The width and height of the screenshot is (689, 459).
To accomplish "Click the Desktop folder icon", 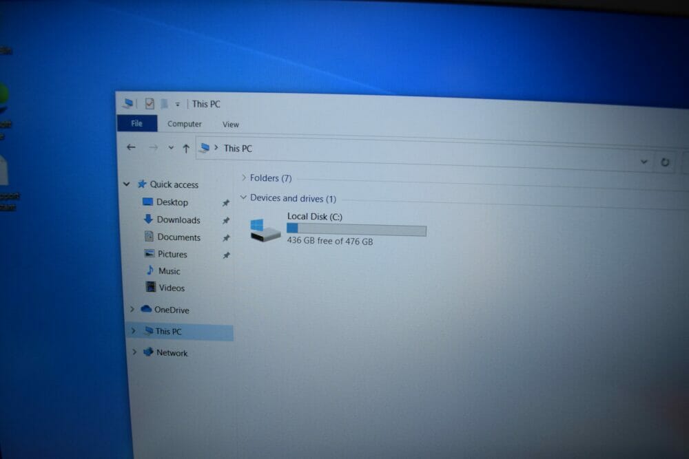I will click(x=148, y=202).
